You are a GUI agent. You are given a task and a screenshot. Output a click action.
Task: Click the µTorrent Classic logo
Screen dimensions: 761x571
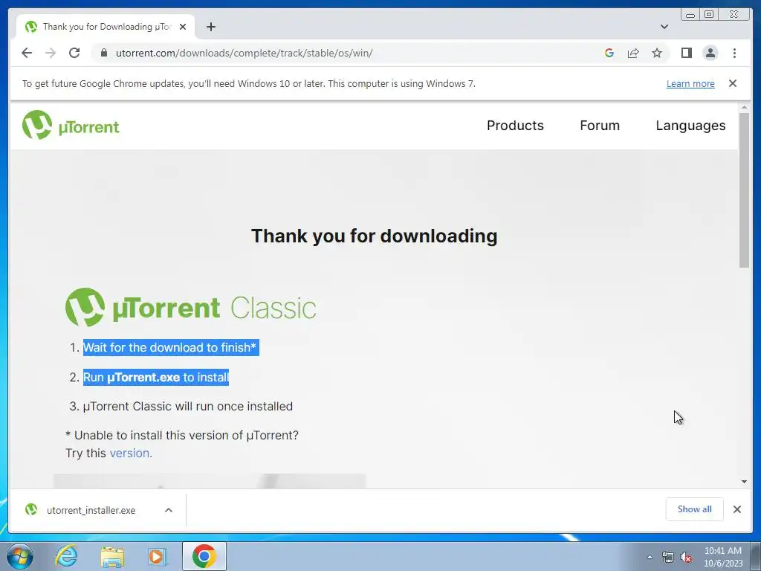[x=191, y=307]
